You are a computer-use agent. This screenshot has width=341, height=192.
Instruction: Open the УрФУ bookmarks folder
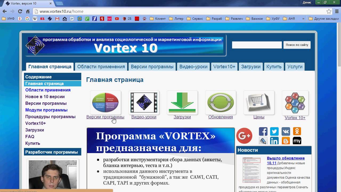pyautogui.click(x=273, y=19)
